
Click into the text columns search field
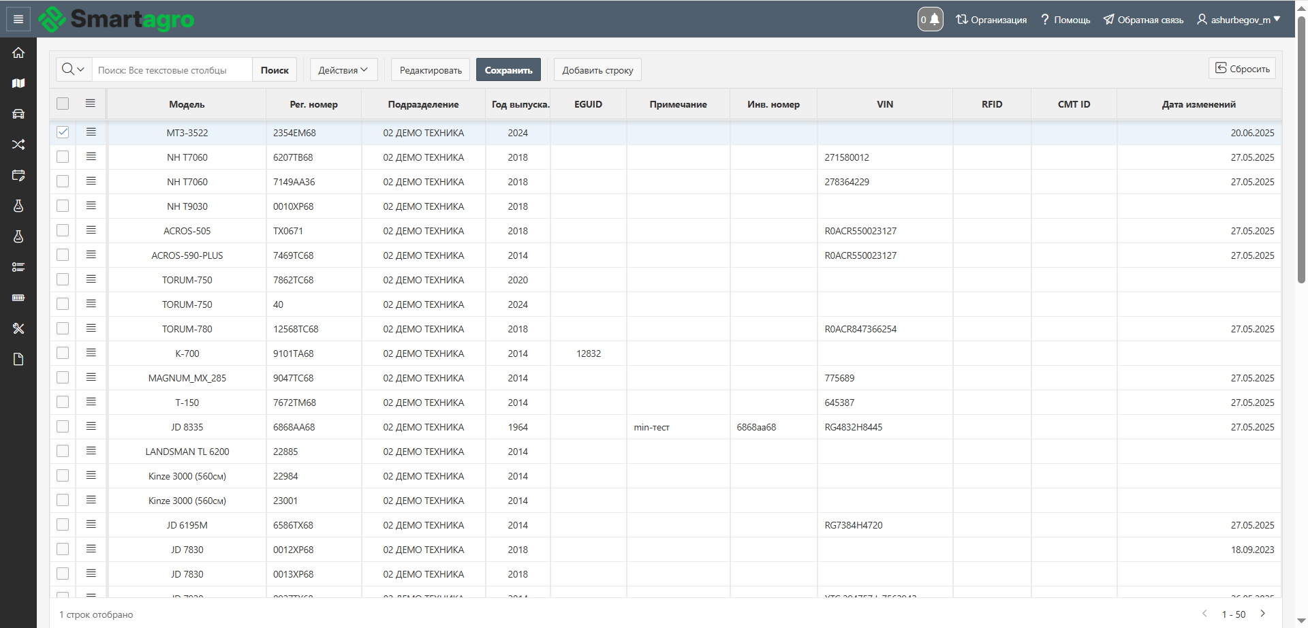(172, 70)
